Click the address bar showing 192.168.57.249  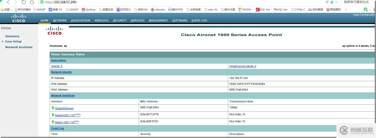(x=61, y=2)
